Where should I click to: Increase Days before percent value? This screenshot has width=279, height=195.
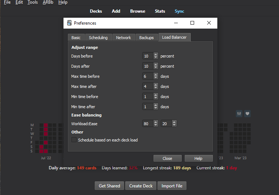pyautogui.click(x=156, y=55)
